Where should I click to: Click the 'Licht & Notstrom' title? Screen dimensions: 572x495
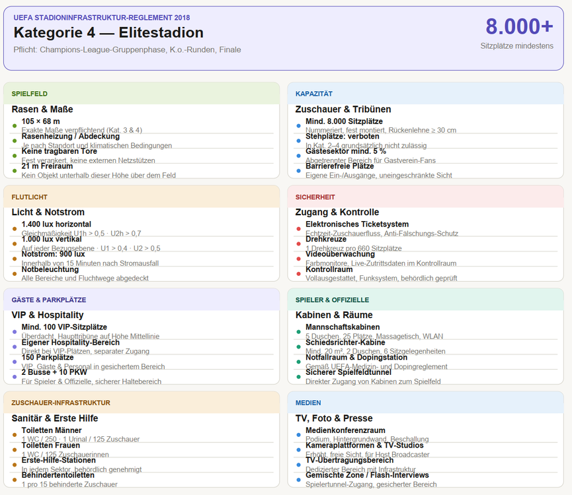click(48, 213)
